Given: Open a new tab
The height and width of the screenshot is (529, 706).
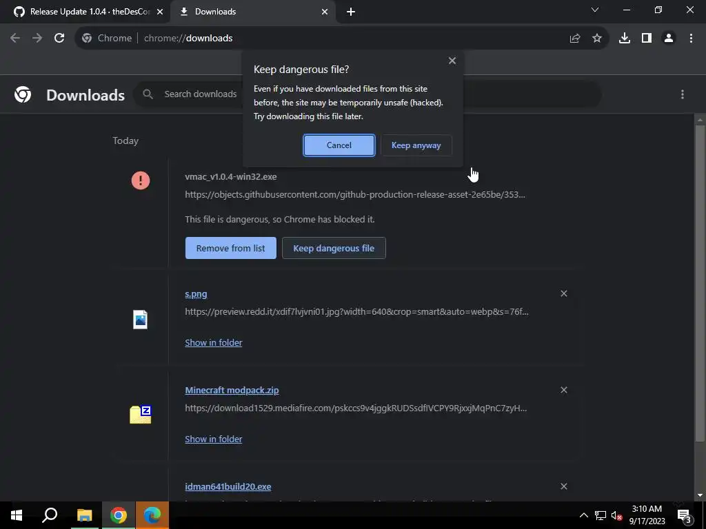Looking at the screenshot, I should click(x=351, y=12).
